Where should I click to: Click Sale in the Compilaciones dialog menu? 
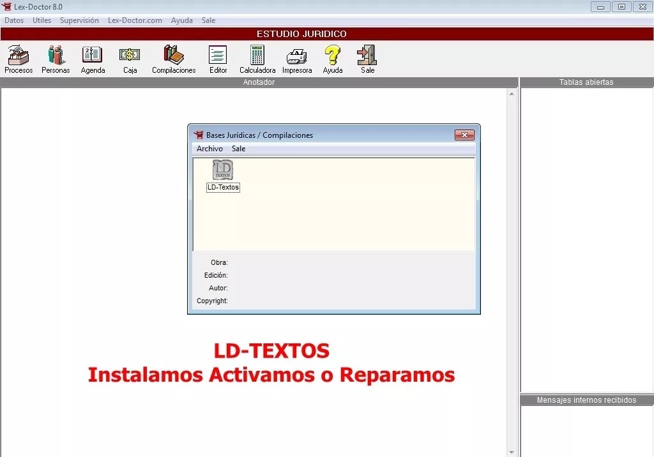click(239, 149)
